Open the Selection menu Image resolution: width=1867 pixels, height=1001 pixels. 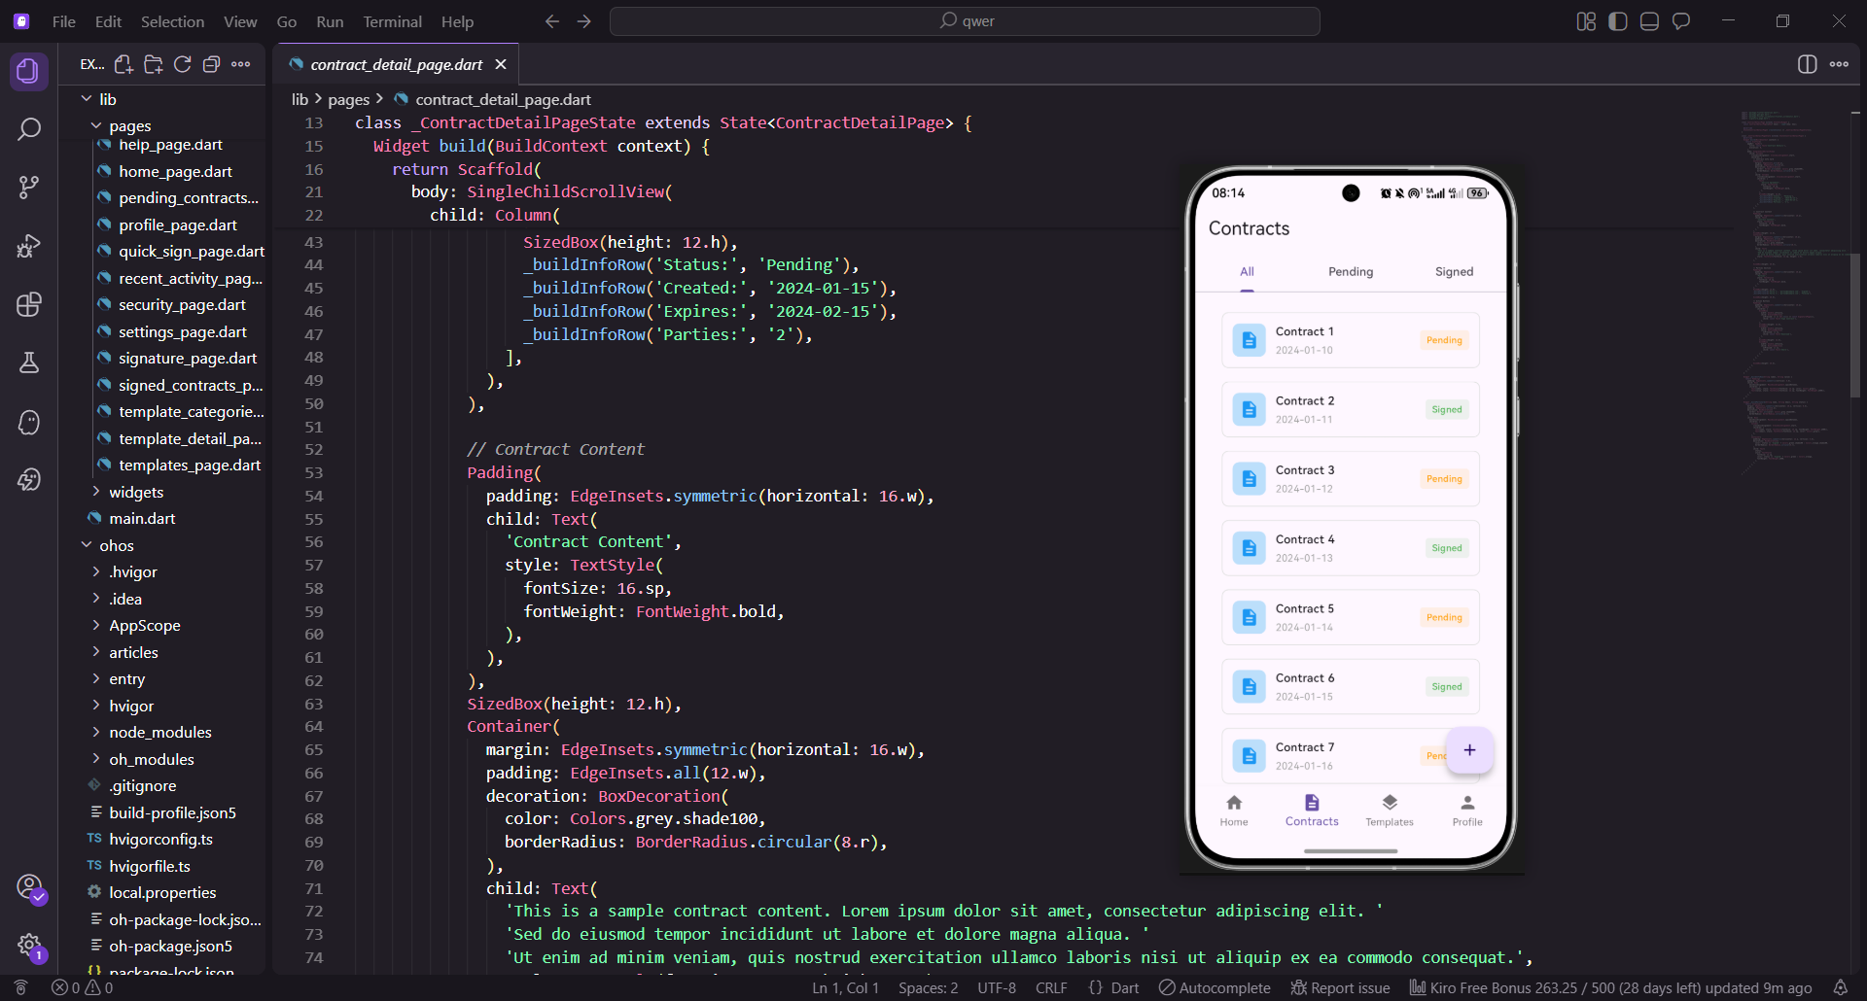point(172,21)
